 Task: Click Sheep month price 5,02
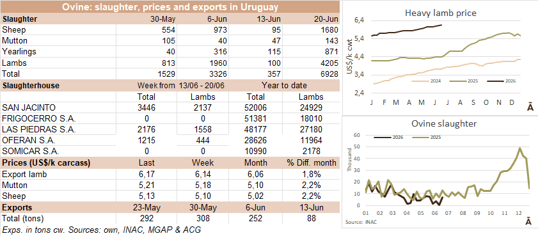256,196
